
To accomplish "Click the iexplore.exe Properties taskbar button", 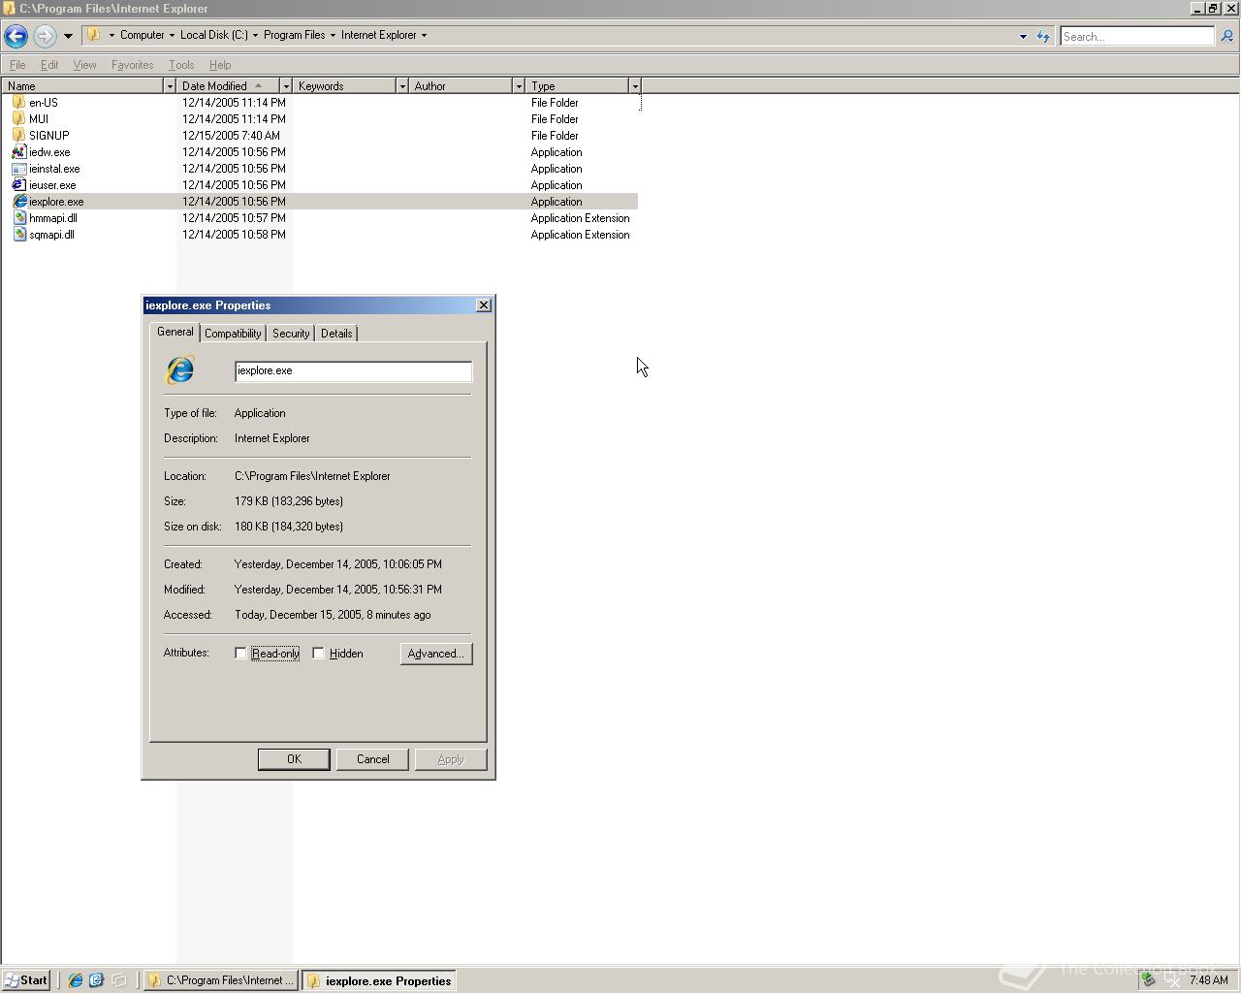I will click(x=379, y=980).
